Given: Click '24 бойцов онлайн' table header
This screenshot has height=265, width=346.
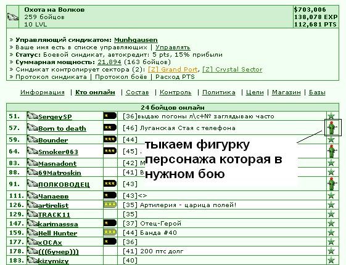Looking at the screenshot, I should 173,108.
